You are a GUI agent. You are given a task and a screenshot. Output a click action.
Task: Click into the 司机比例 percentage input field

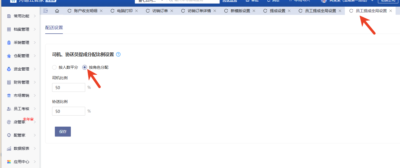68,87
